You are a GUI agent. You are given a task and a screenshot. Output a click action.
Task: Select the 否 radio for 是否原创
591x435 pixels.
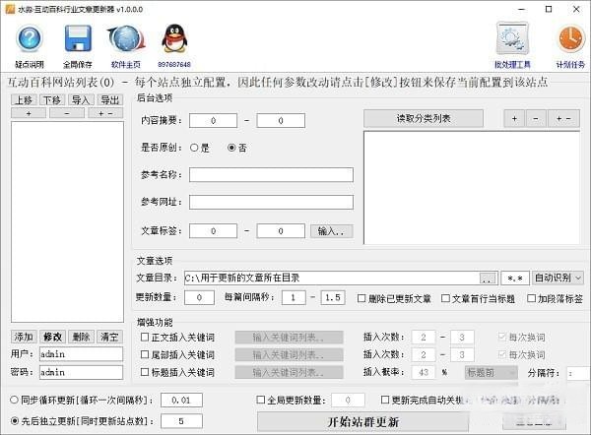tap(231, 148)
